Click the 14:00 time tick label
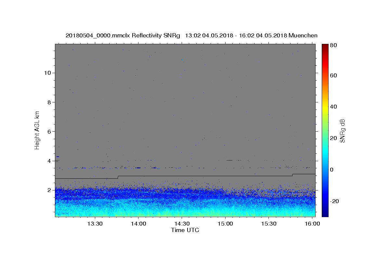This screenshot has width=390, height=260. click(138, 224)
